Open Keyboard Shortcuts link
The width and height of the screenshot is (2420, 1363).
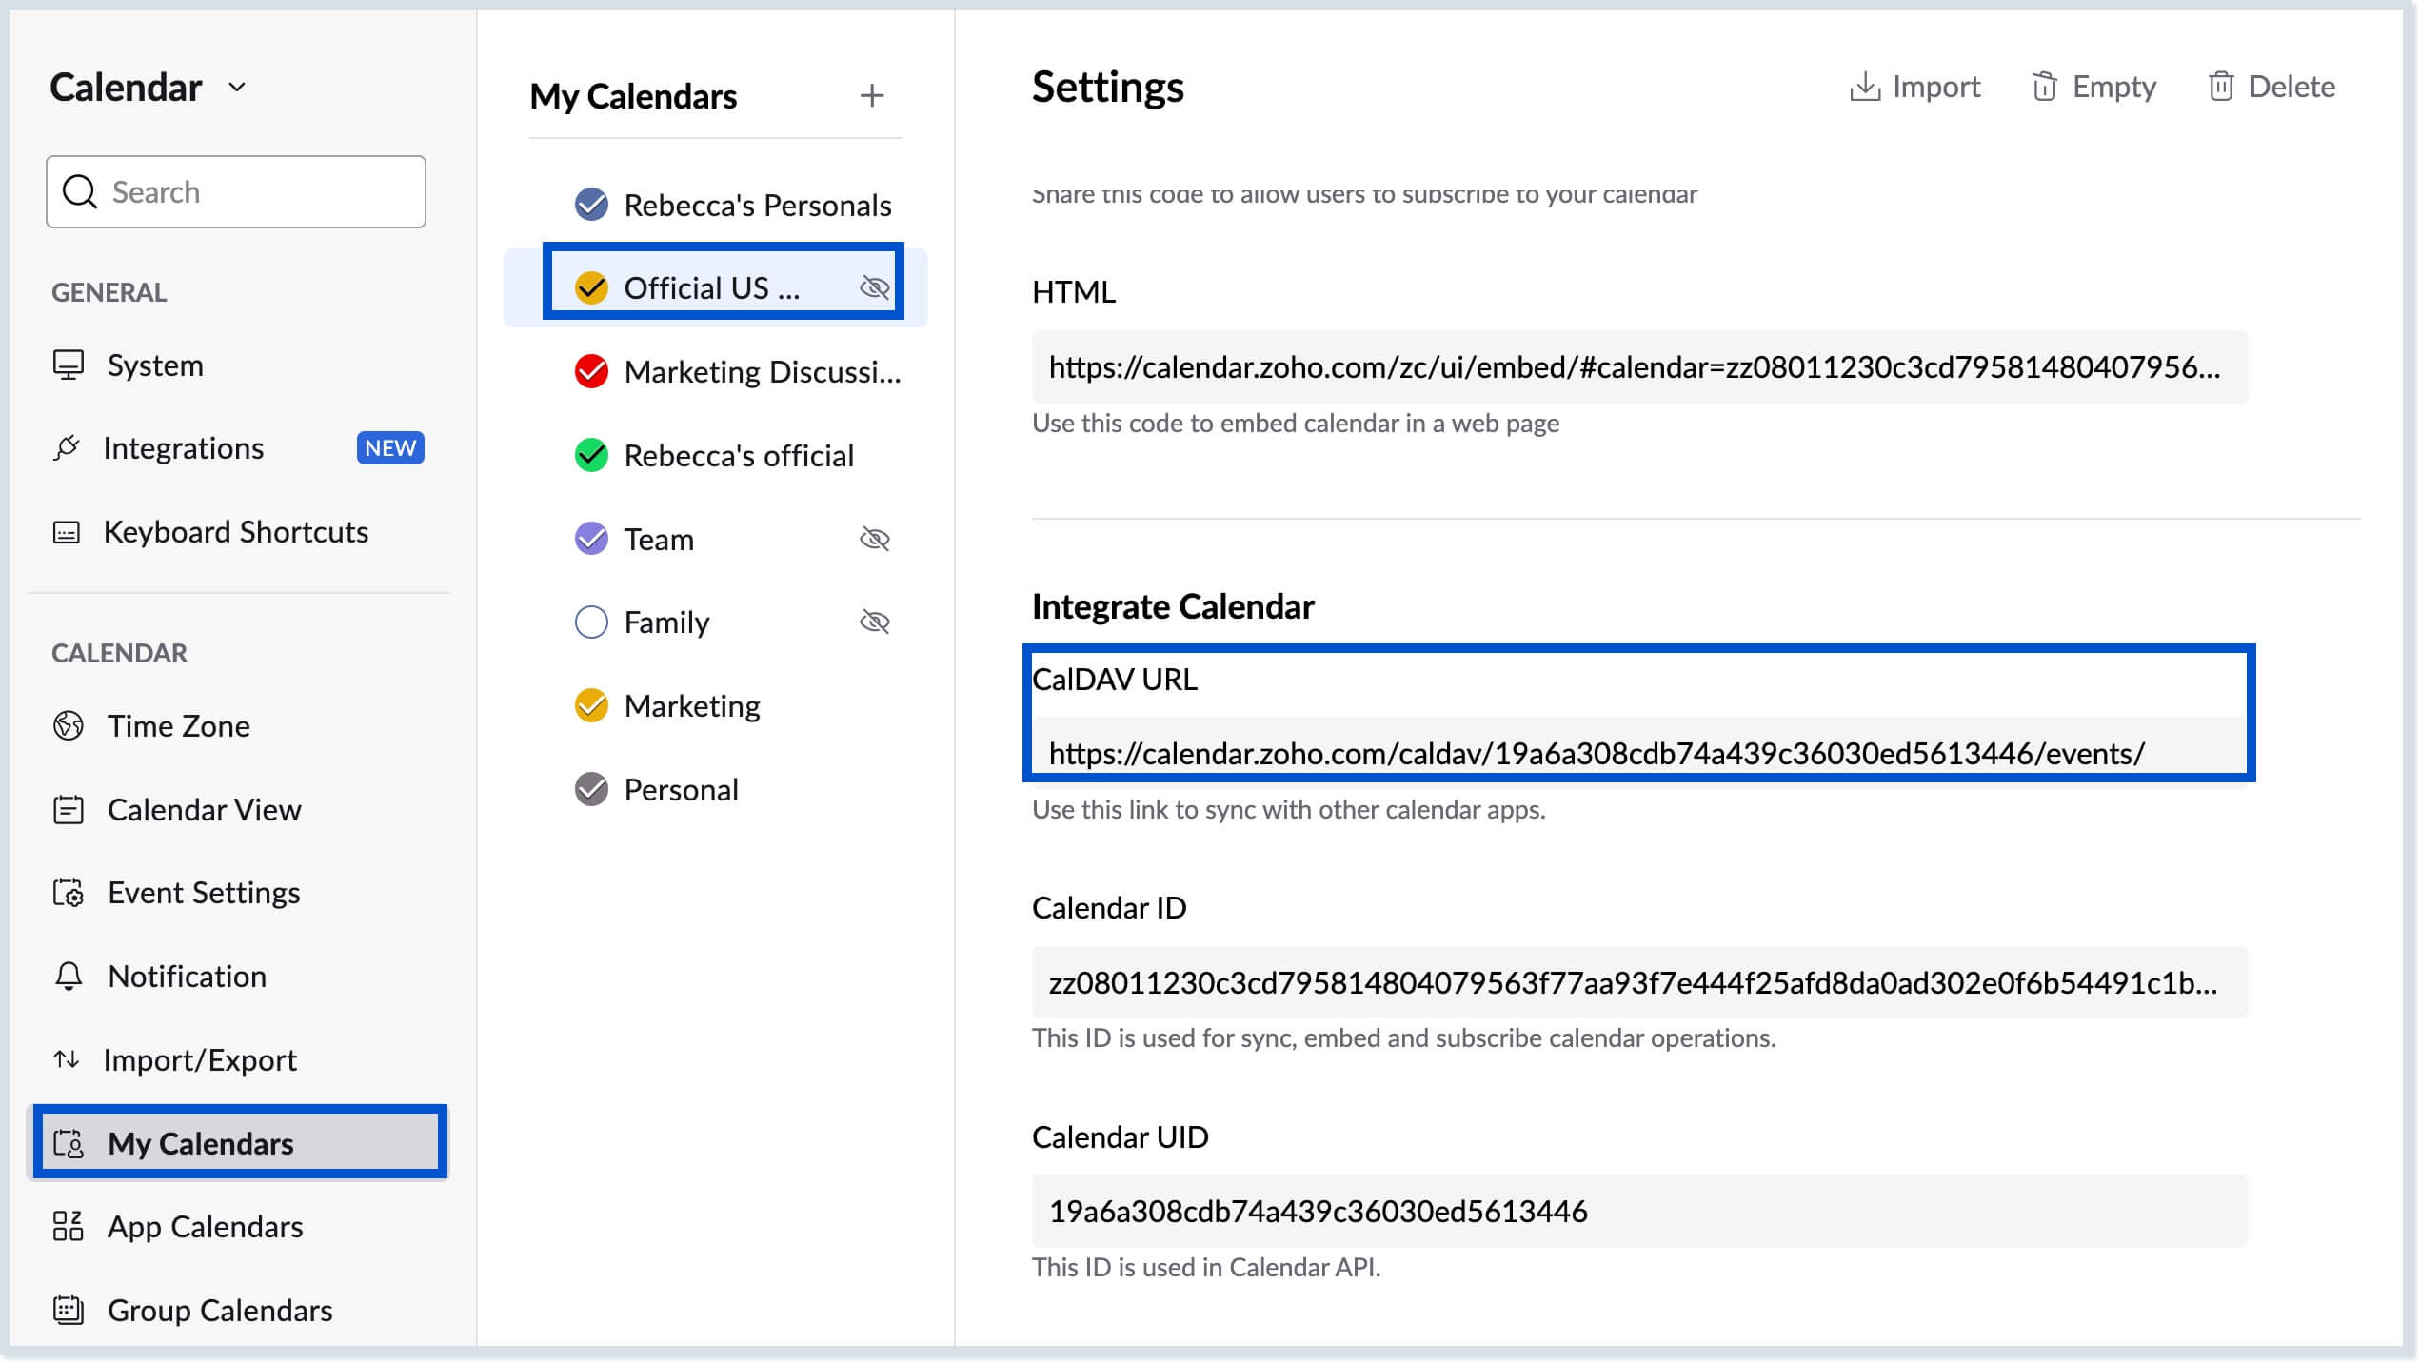(x=235, y=532)
